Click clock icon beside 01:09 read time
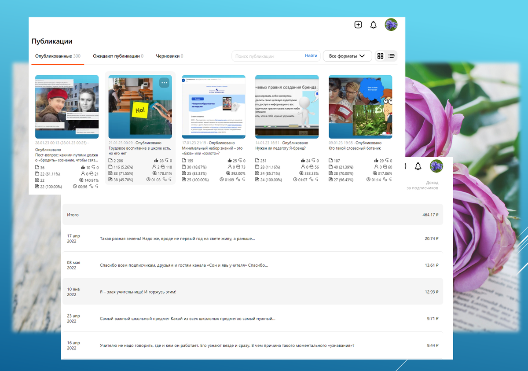 tap(222, 180)
